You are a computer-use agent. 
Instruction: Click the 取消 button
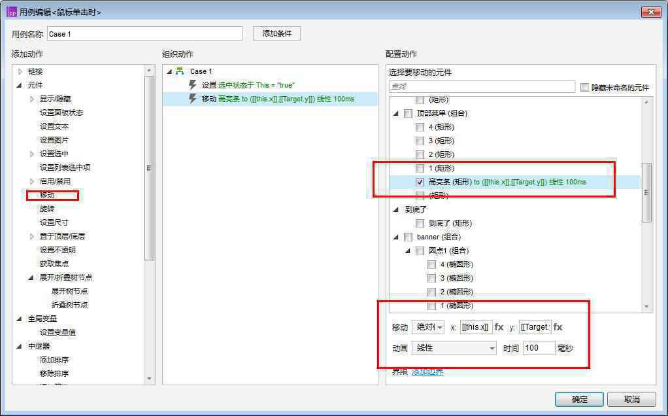(632, 400)
